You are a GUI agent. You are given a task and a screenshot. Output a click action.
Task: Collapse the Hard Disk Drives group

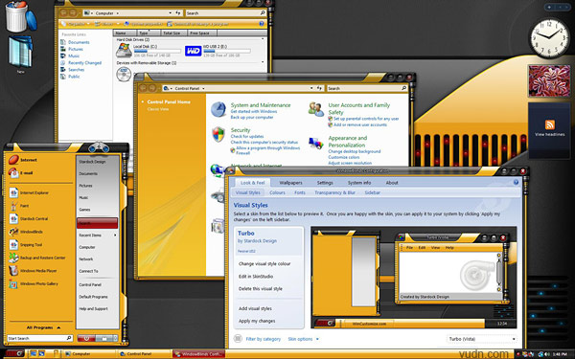tap(263, 39)
